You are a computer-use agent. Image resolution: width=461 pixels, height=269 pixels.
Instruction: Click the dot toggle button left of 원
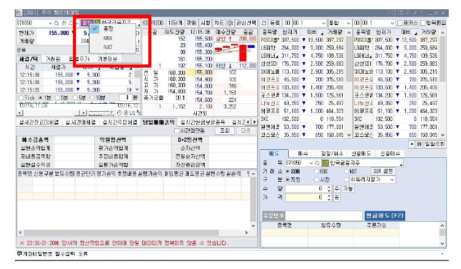tap(411, 144)
